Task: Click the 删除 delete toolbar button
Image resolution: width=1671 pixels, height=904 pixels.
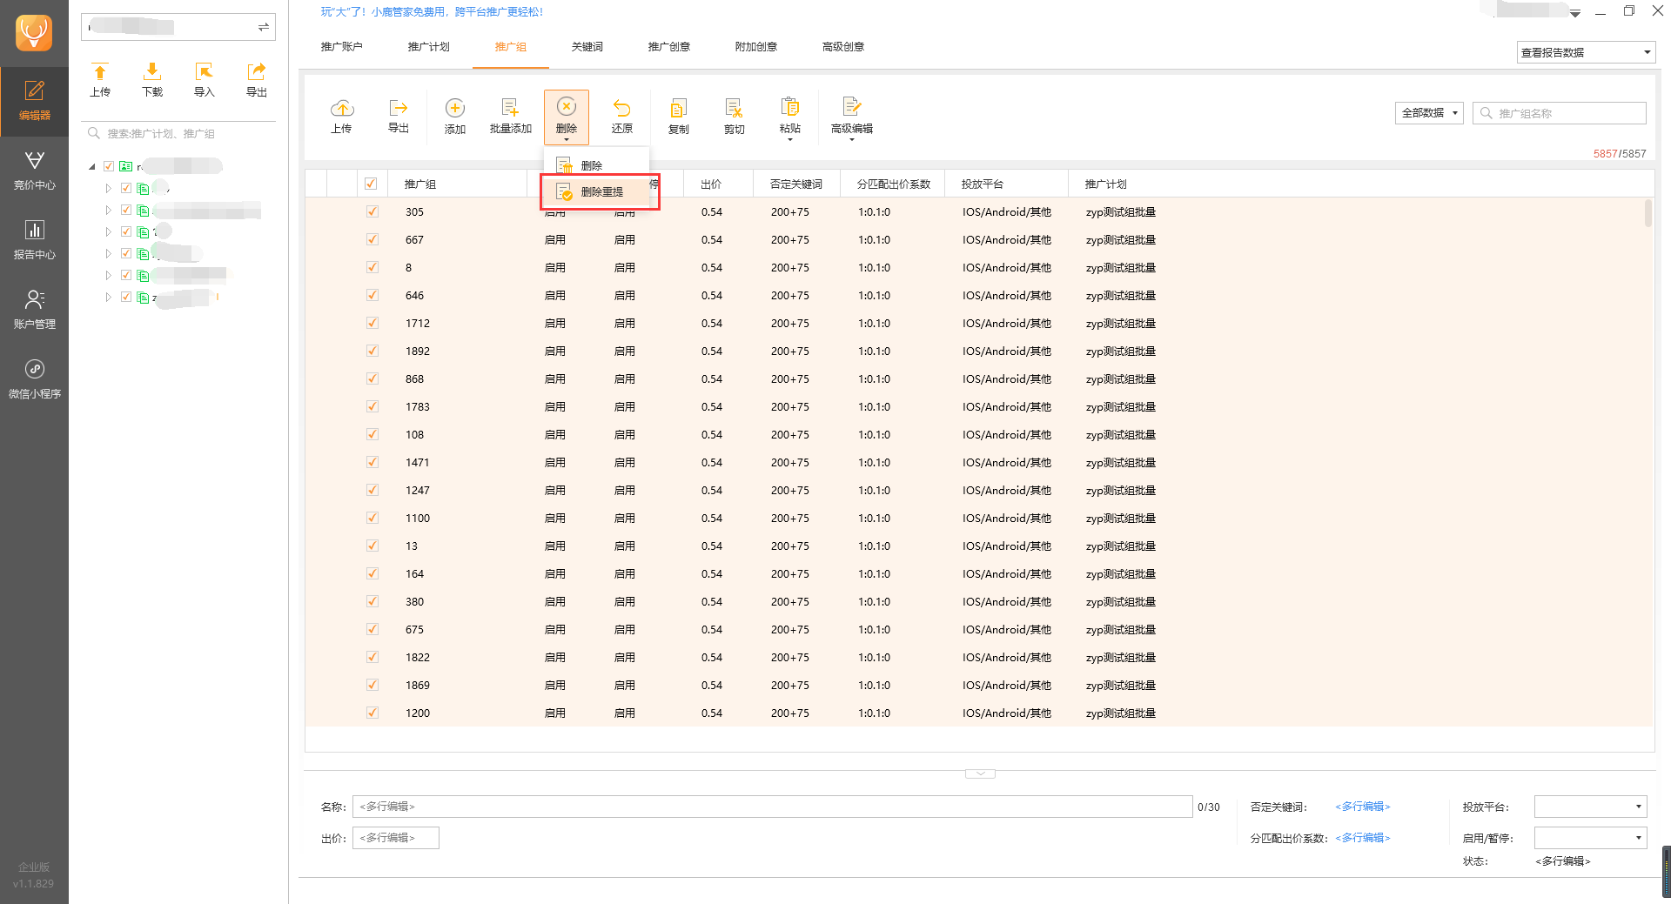Action: pyautogui.click(x=567, y=117)
